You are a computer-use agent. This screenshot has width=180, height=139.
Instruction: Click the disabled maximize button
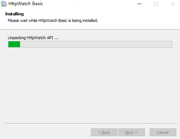tap(156, 4)
